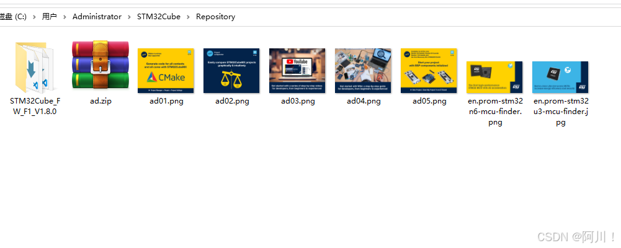The height and width of the screenshot is (248, 621).
Task: Click the file name en.prom-stm32u3-mcu-finder.jpg
Action: click(560, 112)
